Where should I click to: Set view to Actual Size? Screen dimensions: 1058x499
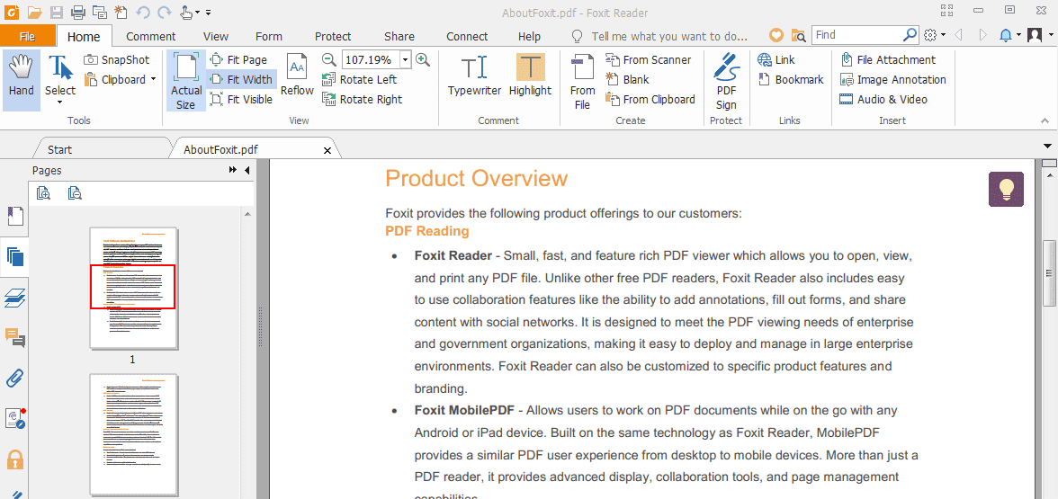coord(186,79)
